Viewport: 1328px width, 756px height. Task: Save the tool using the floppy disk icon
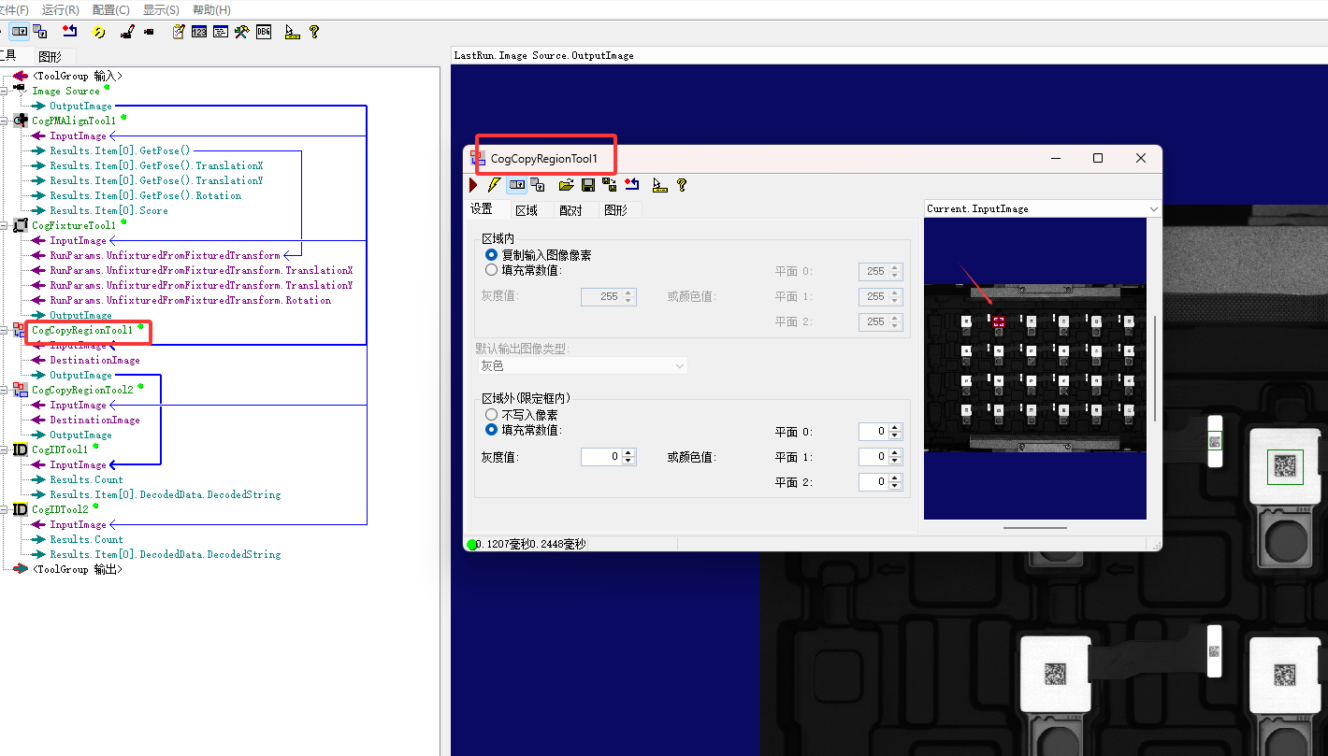[x=587, y=184]
